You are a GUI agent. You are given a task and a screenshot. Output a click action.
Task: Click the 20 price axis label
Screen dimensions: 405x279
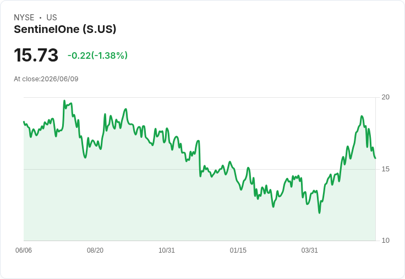pos(385,97)
